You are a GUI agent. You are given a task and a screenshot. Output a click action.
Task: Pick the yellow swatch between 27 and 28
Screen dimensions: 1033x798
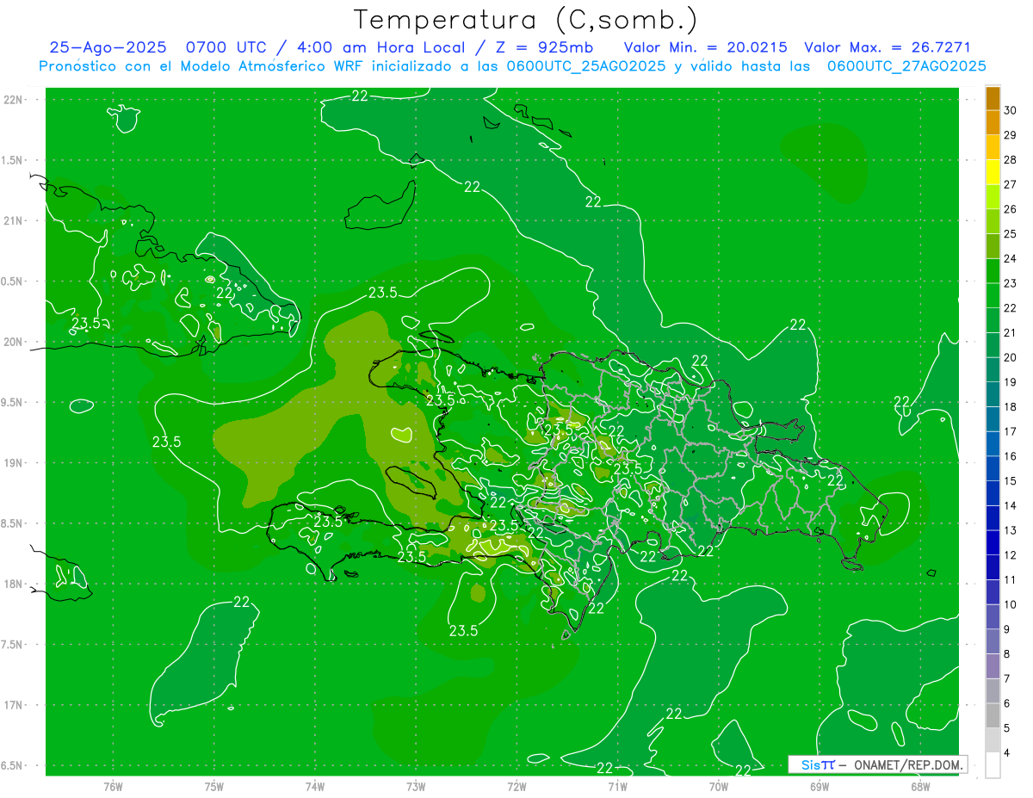993,172
